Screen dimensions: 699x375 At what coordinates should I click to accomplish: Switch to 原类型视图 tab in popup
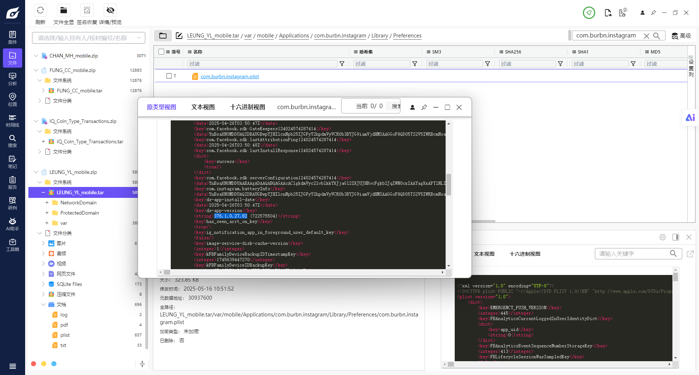click(x=161, y=107)
